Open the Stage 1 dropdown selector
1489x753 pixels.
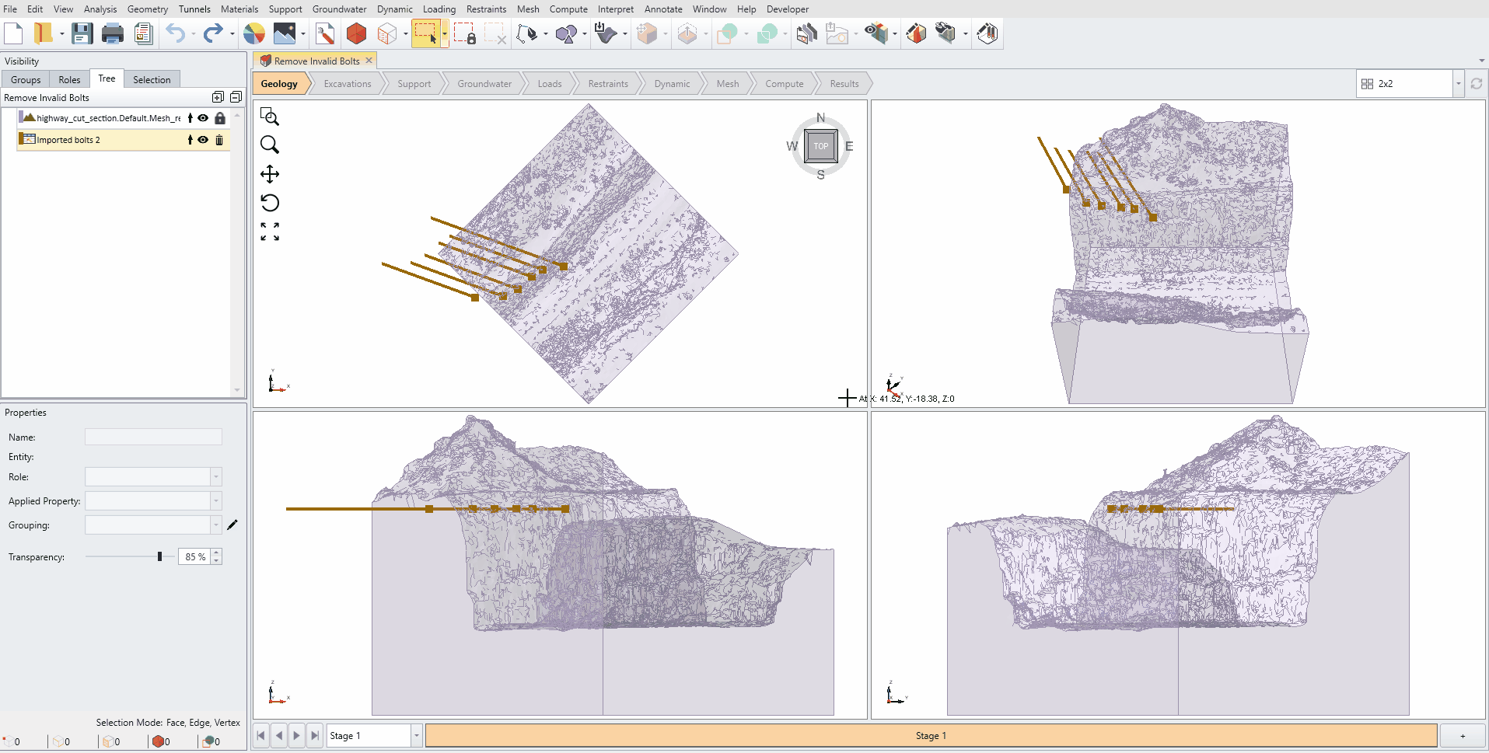pos(417,736)
